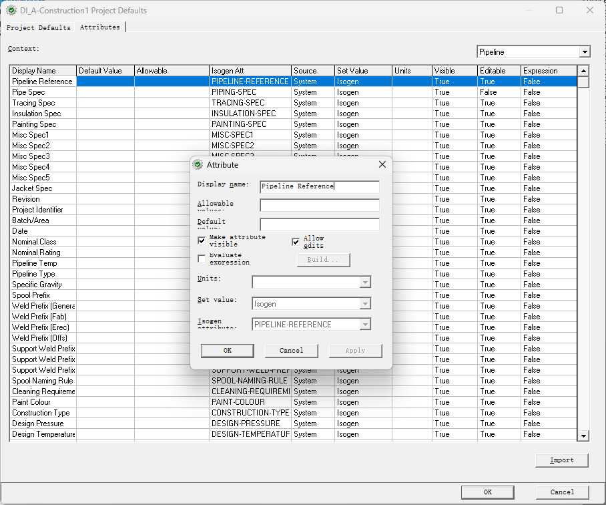Click the Allowable values text field
Screen dimensions: 606x505
click(319, 205)
